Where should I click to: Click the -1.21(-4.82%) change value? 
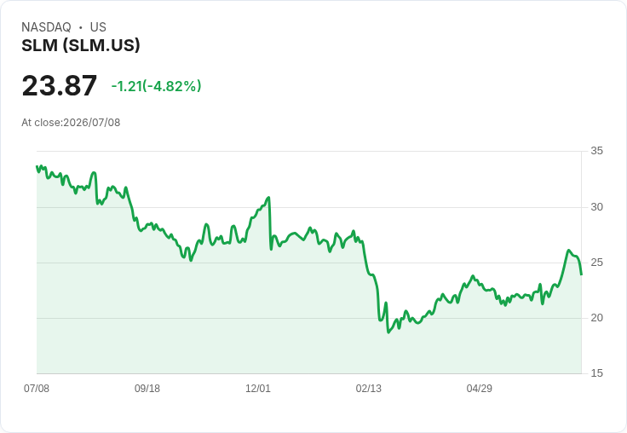click(x=156, y=86)
